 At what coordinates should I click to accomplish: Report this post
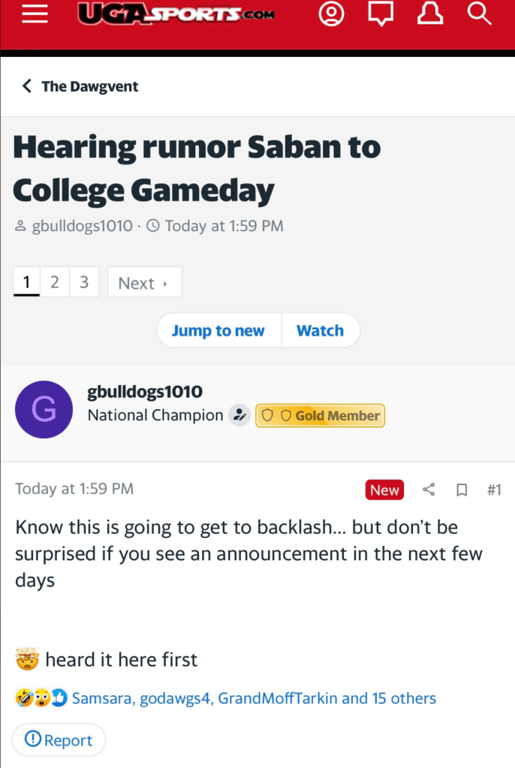59,740
